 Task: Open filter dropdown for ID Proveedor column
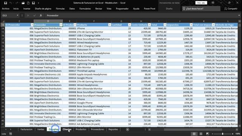32,25
